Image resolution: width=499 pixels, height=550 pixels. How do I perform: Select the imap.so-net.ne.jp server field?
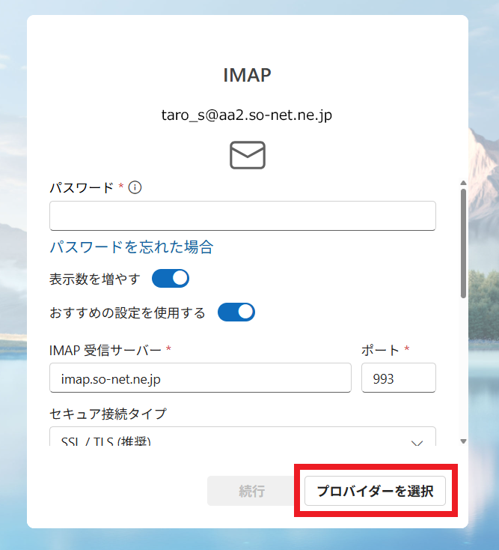coord(200,378)
